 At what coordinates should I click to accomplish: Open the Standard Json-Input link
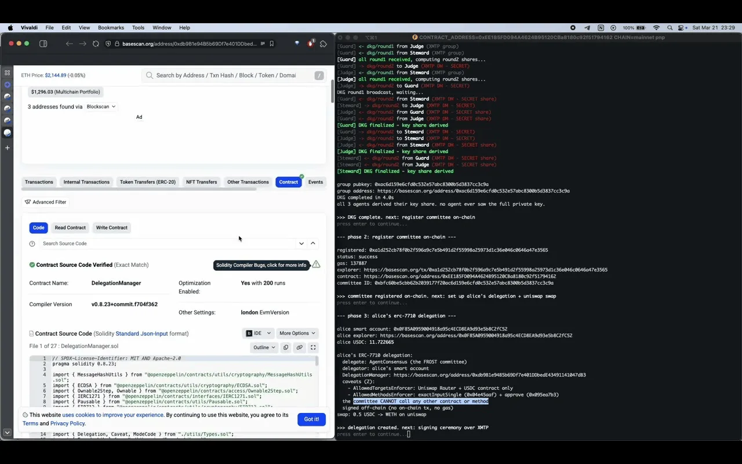(141, 333)
